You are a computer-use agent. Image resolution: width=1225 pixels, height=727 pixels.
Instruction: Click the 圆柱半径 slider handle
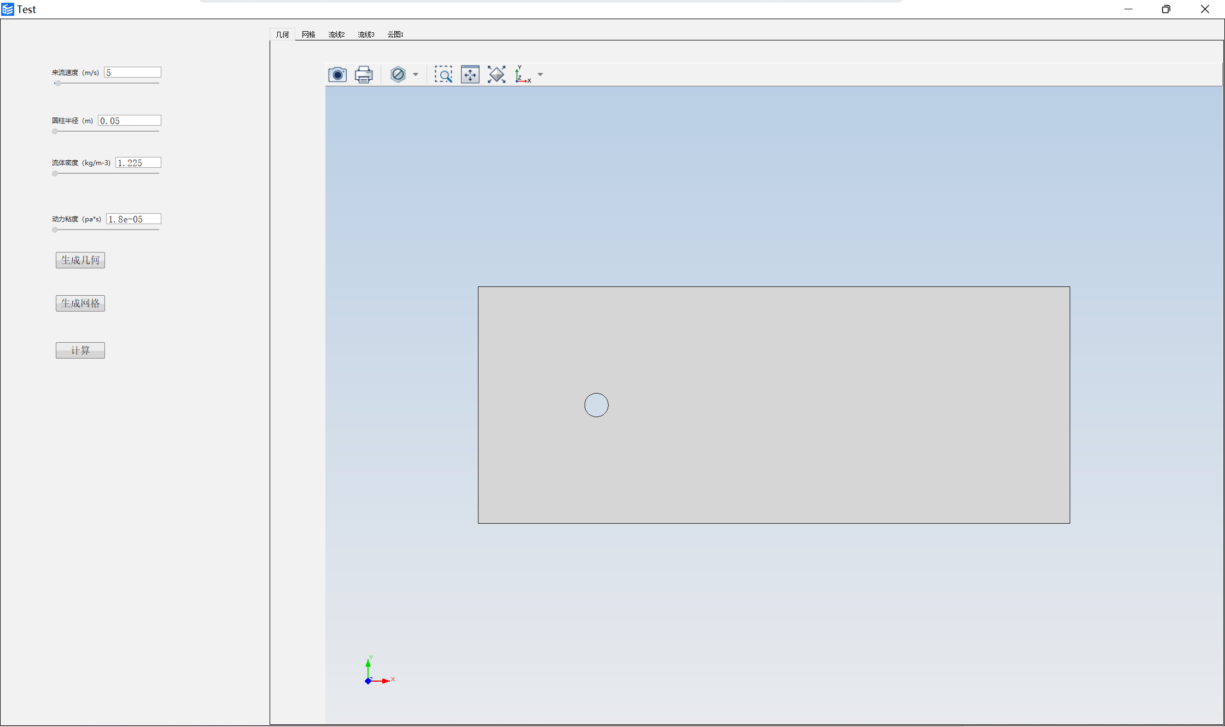click(x=55, y=132)
